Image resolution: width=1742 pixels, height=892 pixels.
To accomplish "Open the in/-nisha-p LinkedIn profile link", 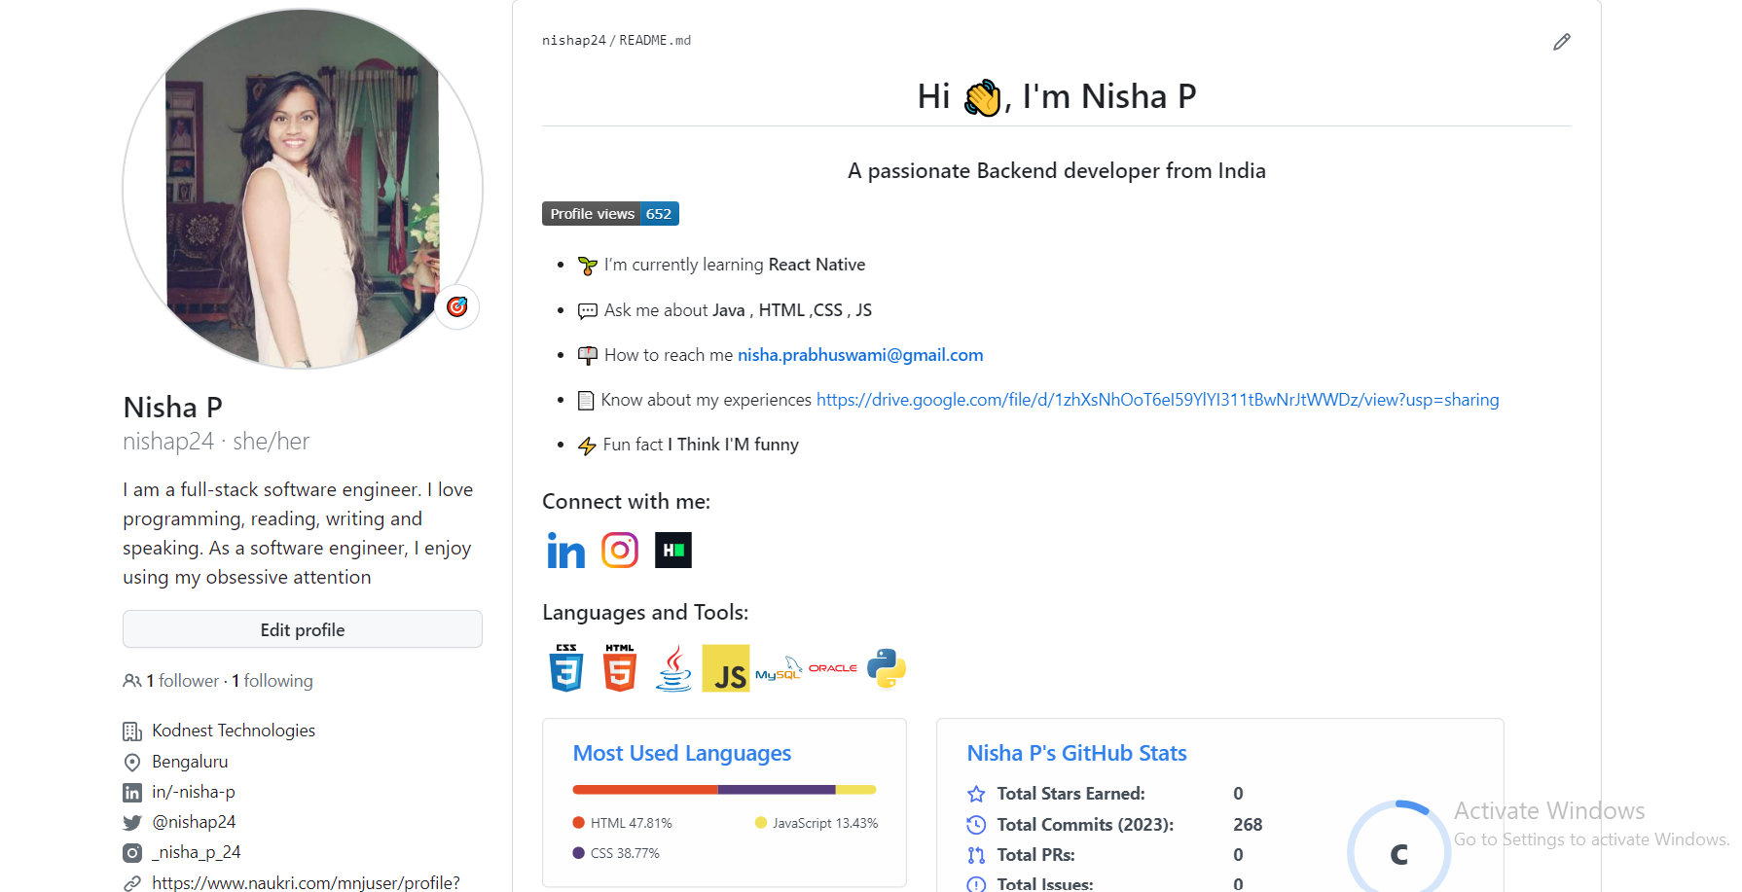I will (x=194, y=792).
